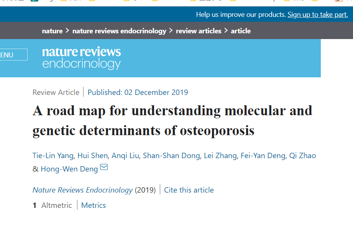
Task: Navigate to "review articles" breadcrumb
Action: point(199,31)
